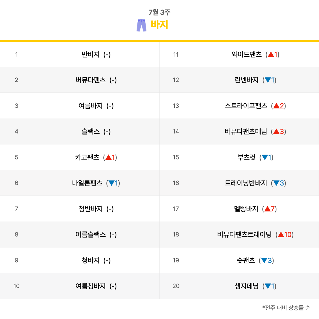
Task: Select the 슬랙스 keyword entry
Action: coord(91,131)
